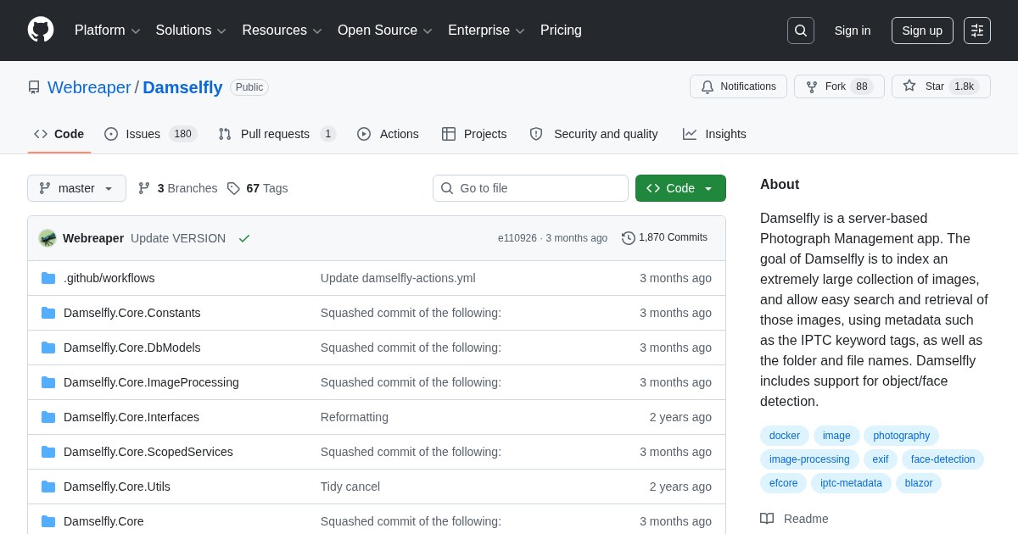
Task: Click the Sign up button
Action: pos(922,31)
